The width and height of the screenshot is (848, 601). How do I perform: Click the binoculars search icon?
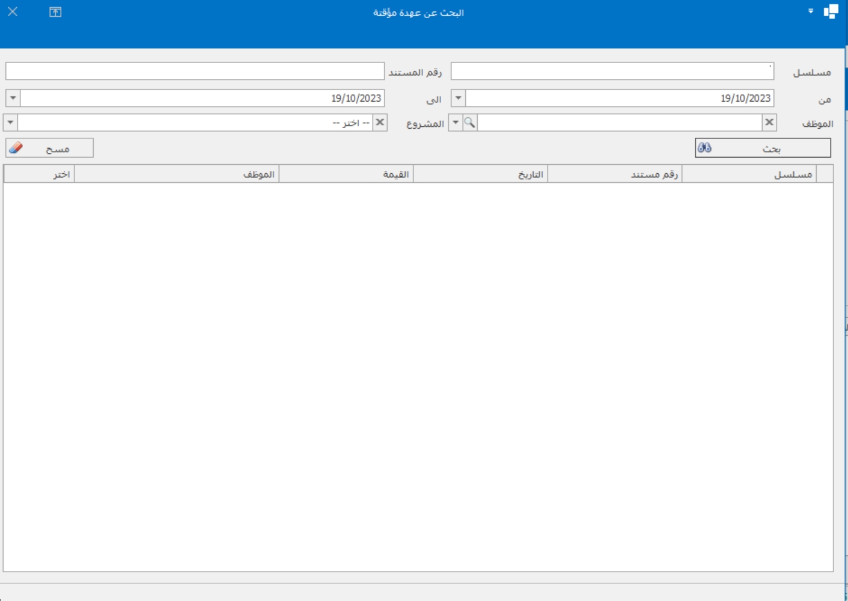[x=704, y=147]
